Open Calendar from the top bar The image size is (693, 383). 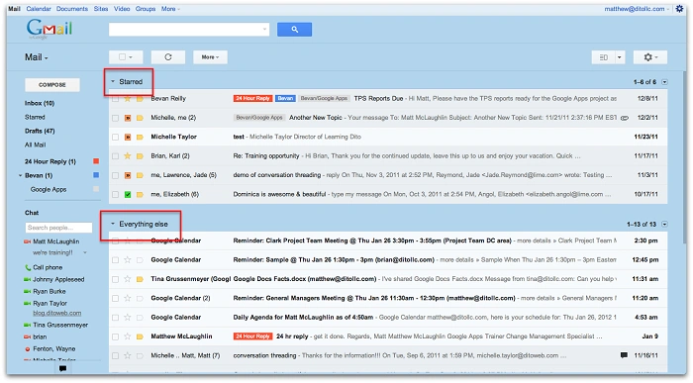point(39,8)
